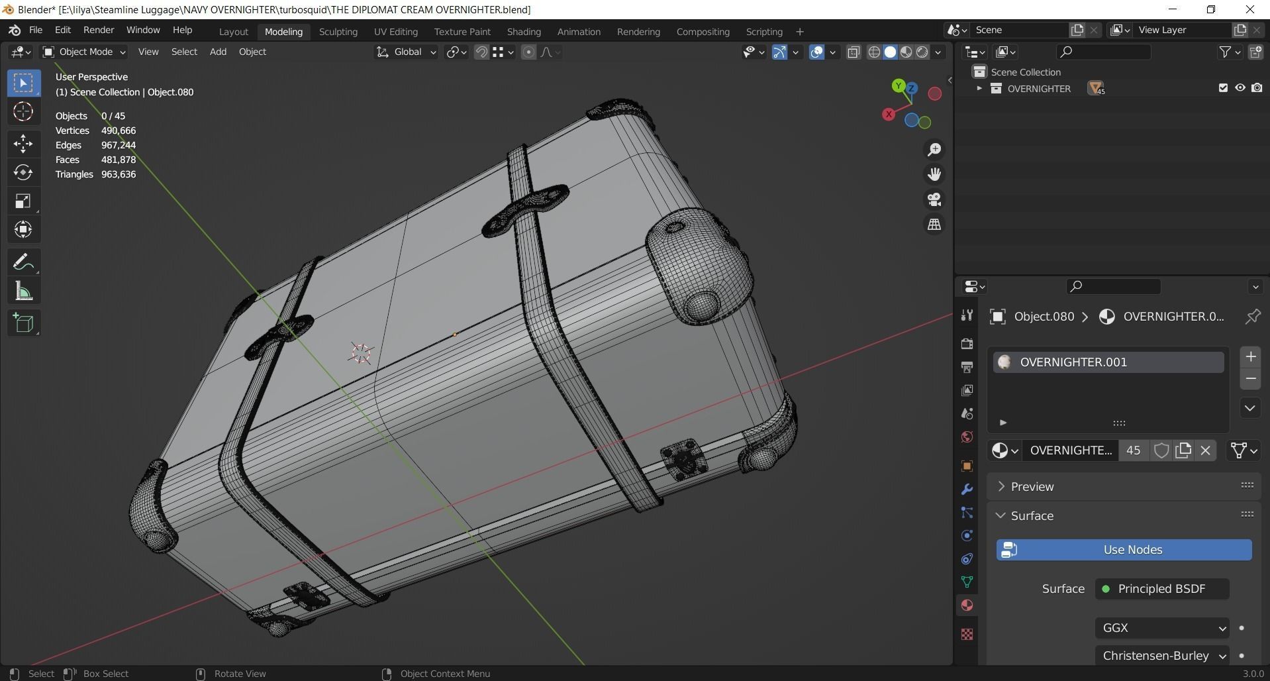Toggle the camera view icon

(934, 199)
